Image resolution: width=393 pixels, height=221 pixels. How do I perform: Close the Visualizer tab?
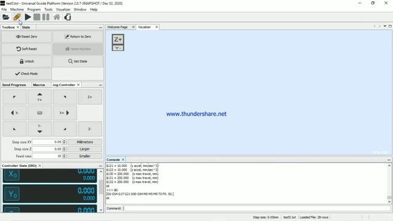(x=157, y=27)
